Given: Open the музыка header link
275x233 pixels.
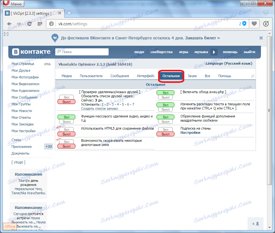Looking at the screenshot, I should click(201, 52).
